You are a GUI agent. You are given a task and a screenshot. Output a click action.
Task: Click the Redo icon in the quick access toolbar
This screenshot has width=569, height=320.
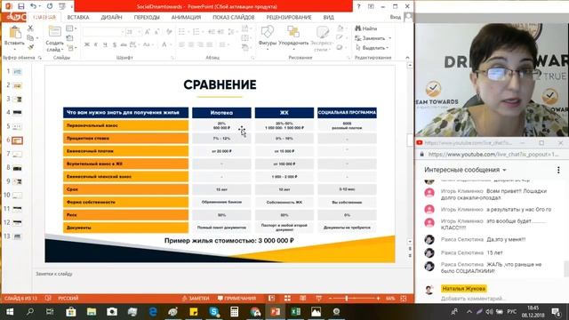tap(50, 6)
